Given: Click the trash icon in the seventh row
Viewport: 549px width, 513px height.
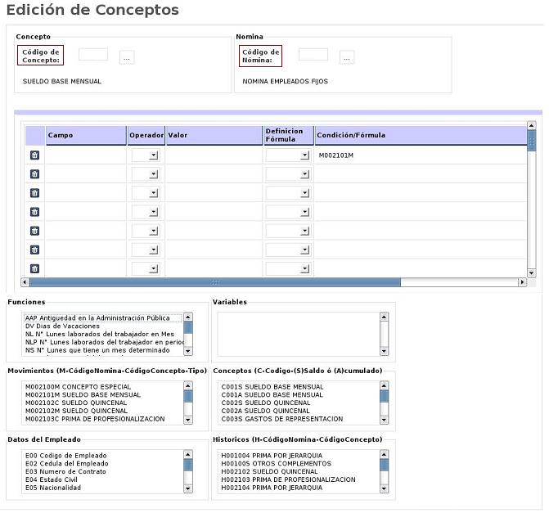Looking at the screenshot, I should click(x=34, y=268).
